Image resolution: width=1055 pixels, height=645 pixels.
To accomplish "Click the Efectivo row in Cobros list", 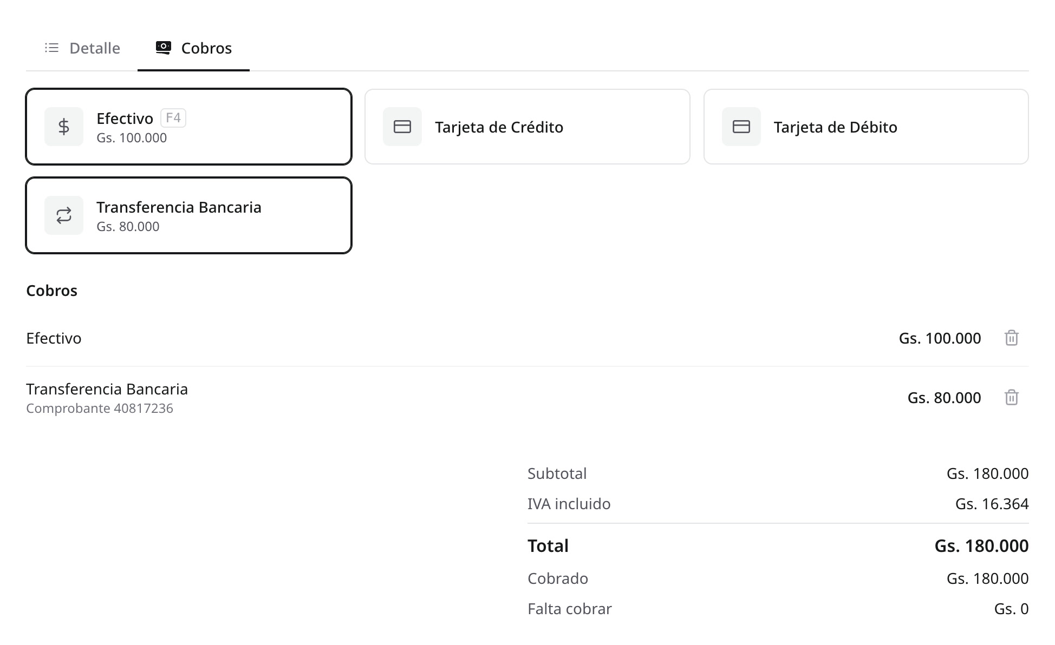I will (527, 338).
